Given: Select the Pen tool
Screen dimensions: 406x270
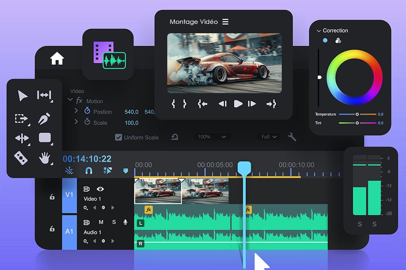Looking at the screenshot, I should click(x=44, y=119).
